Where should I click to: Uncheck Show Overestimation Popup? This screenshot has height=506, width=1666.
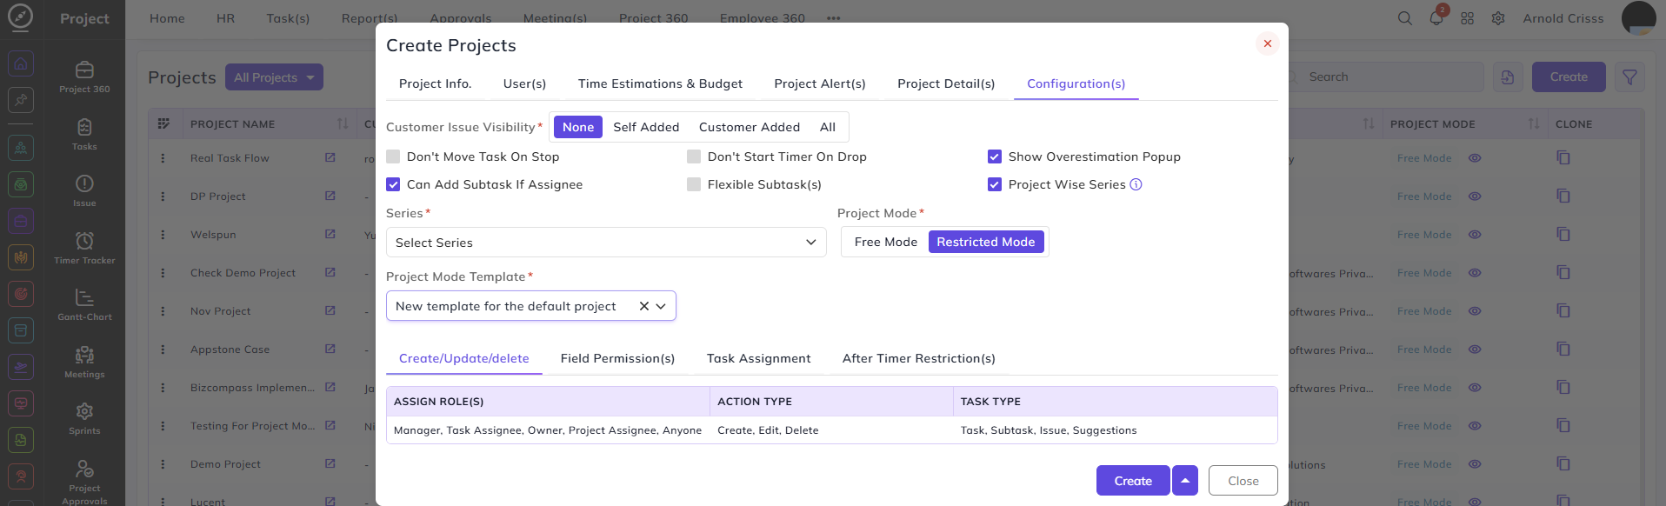click(995, 156)
